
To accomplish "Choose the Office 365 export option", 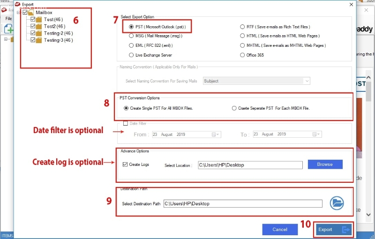I will pos(242,55).
